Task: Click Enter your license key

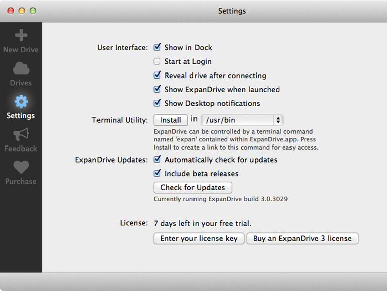Action: [199, 238]
